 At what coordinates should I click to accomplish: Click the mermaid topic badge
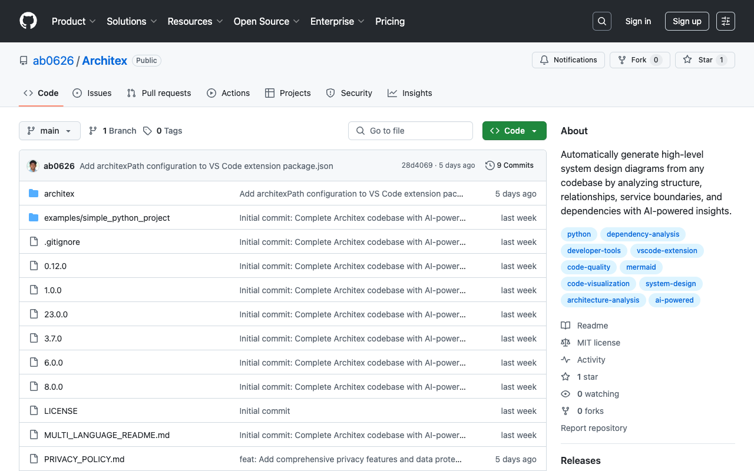pos(641,267)
